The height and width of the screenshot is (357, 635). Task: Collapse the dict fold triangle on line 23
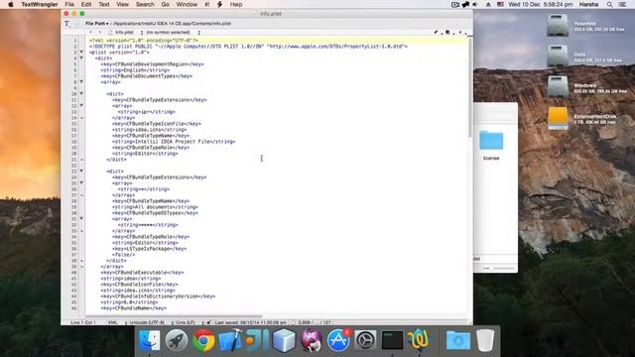coord(81,172)
